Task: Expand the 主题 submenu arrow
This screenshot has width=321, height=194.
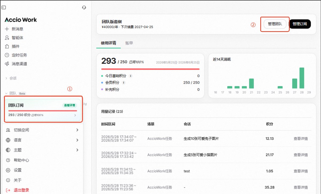Action: pos(77,150)
